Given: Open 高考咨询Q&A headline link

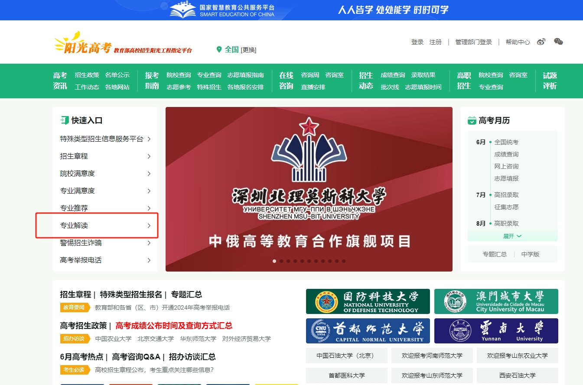Looking at the screenshot, I should (x=136, y=357).
